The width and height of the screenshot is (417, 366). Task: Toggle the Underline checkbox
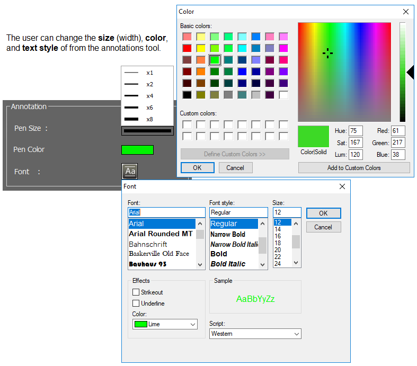tap(136, 303)
